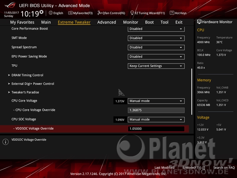
Task: Select the Spread Spectrum row label
Action: (x=24, y=47)
